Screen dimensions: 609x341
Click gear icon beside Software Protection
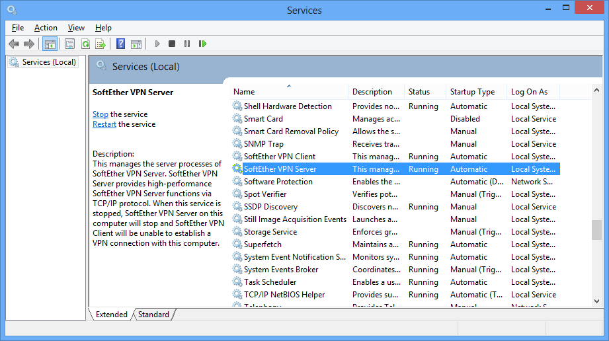point(237,181)
